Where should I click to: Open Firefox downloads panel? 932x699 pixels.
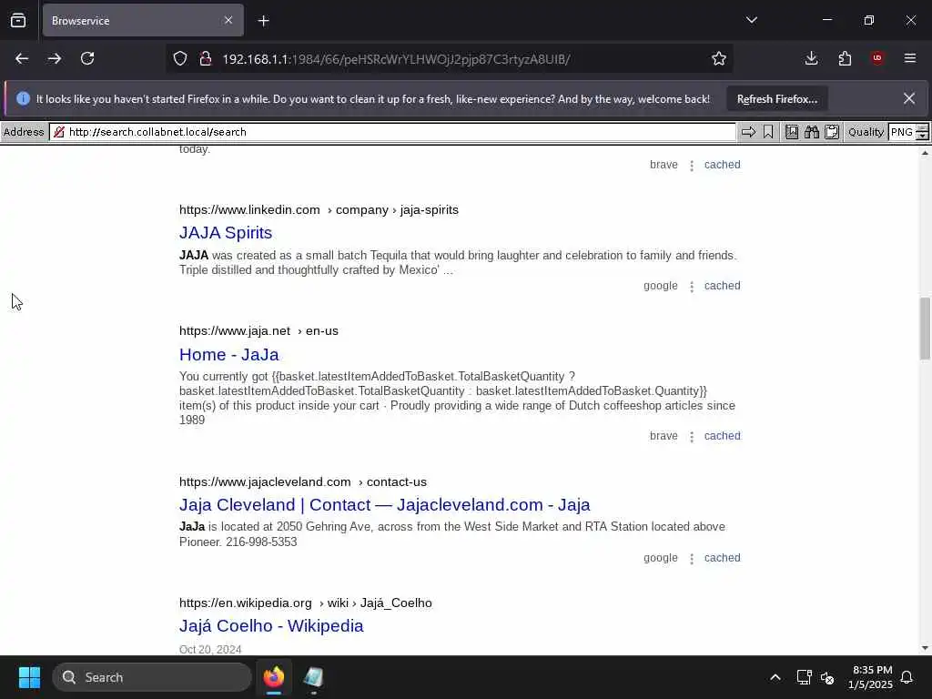(x=811, y=58)
